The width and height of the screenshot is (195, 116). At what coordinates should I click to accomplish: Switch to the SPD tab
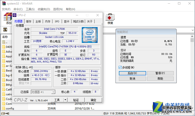coord(57,22)
